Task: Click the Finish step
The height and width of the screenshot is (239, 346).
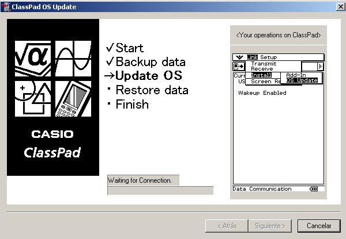Action: (x=128, y=104)
